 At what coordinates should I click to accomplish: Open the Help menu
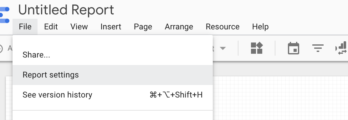point(260,27)
